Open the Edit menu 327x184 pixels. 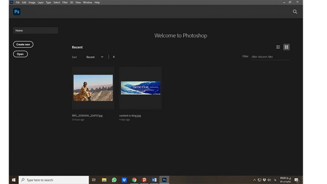(24, 3)
